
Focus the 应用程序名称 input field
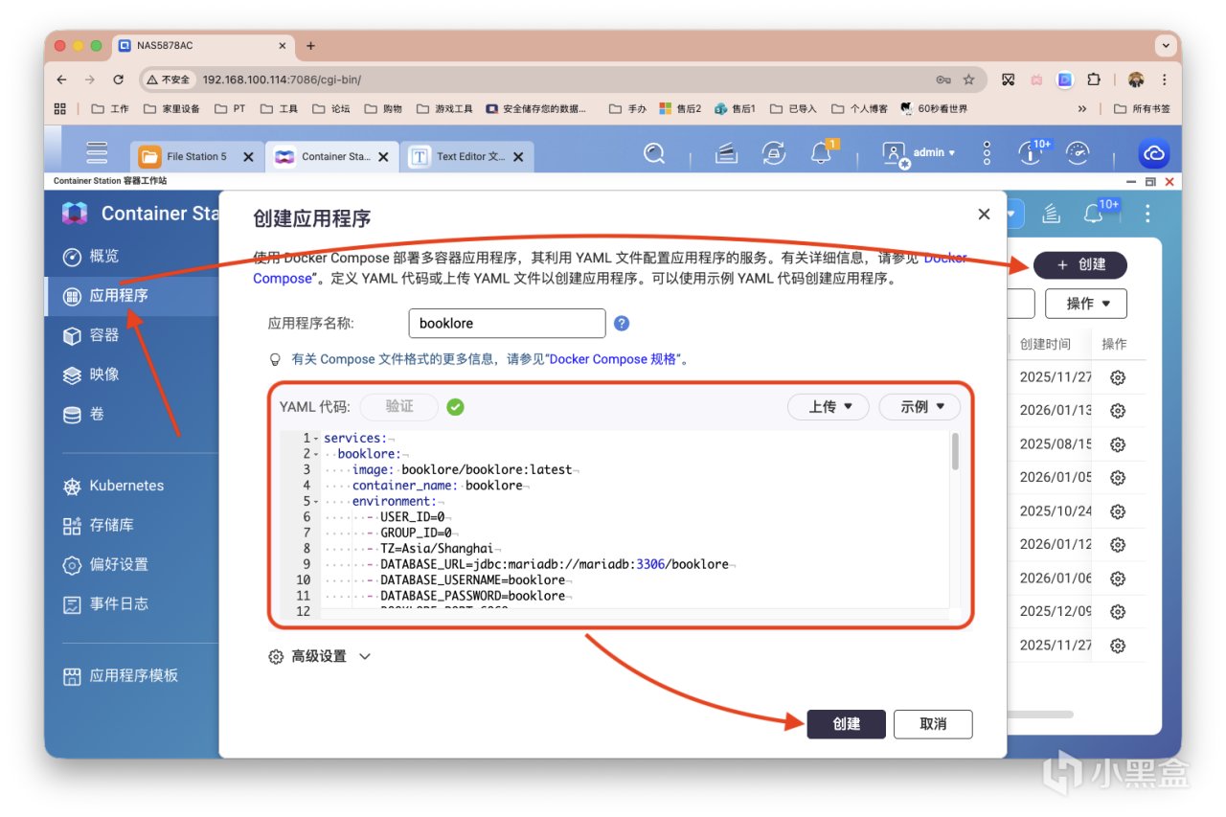[x=507, y=324]
